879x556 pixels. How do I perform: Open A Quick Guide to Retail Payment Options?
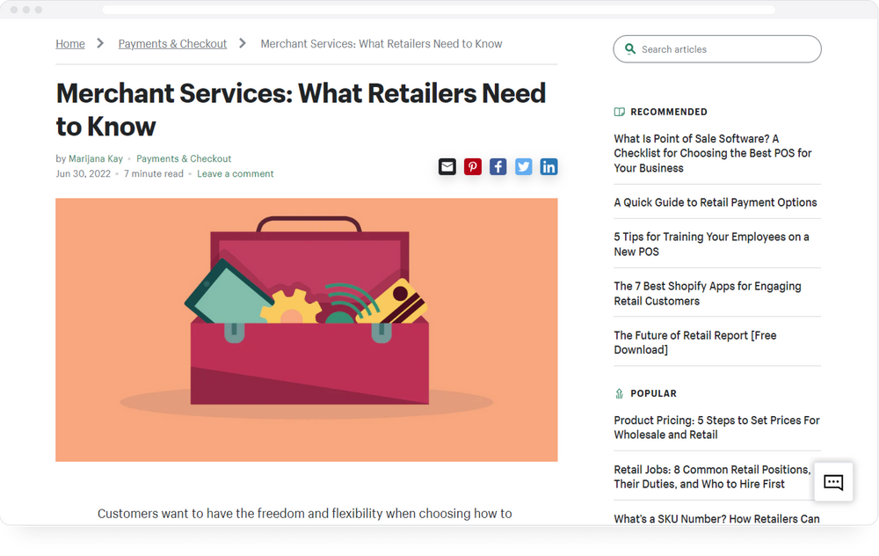pos(716,202)
